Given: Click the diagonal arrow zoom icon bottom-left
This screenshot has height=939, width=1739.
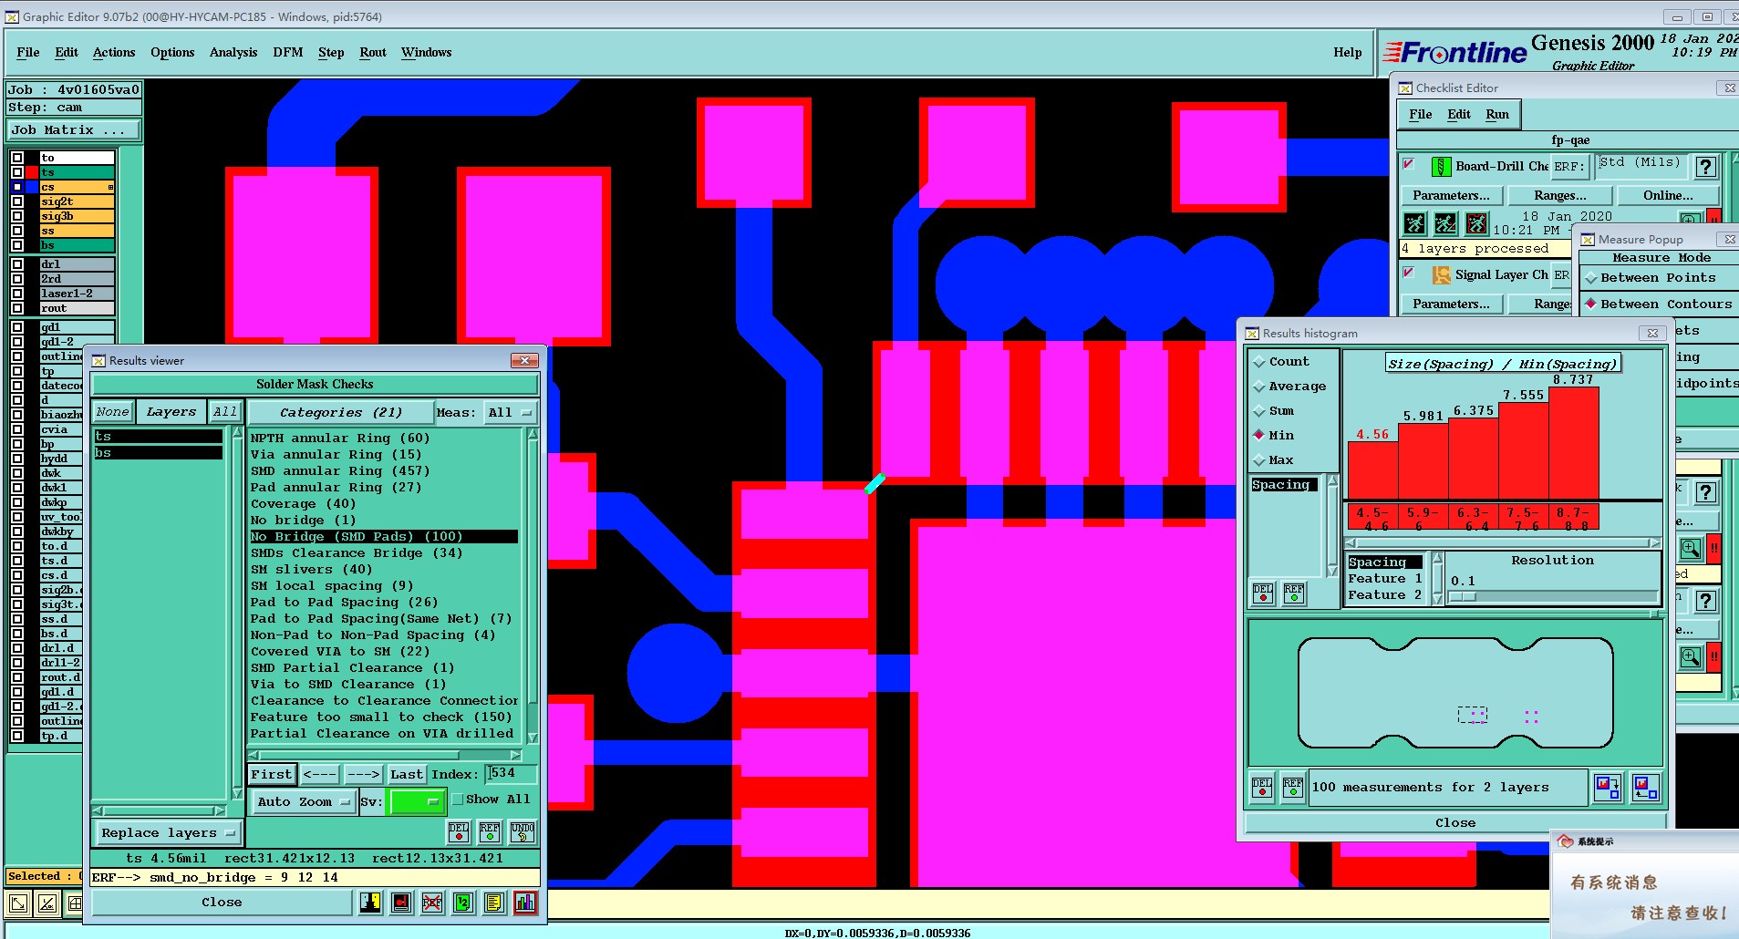Looking at the screenshot, I should (x=18, y=903).
